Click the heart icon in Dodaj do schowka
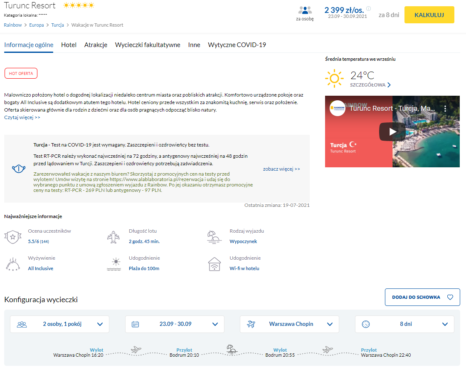This screenshot has width=466, height=370. (449, 297)
